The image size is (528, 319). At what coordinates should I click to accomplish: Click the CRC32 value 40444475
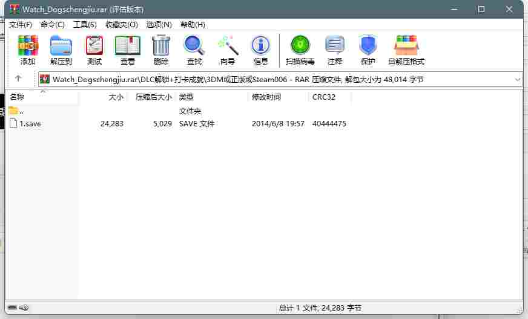point(329,124)
